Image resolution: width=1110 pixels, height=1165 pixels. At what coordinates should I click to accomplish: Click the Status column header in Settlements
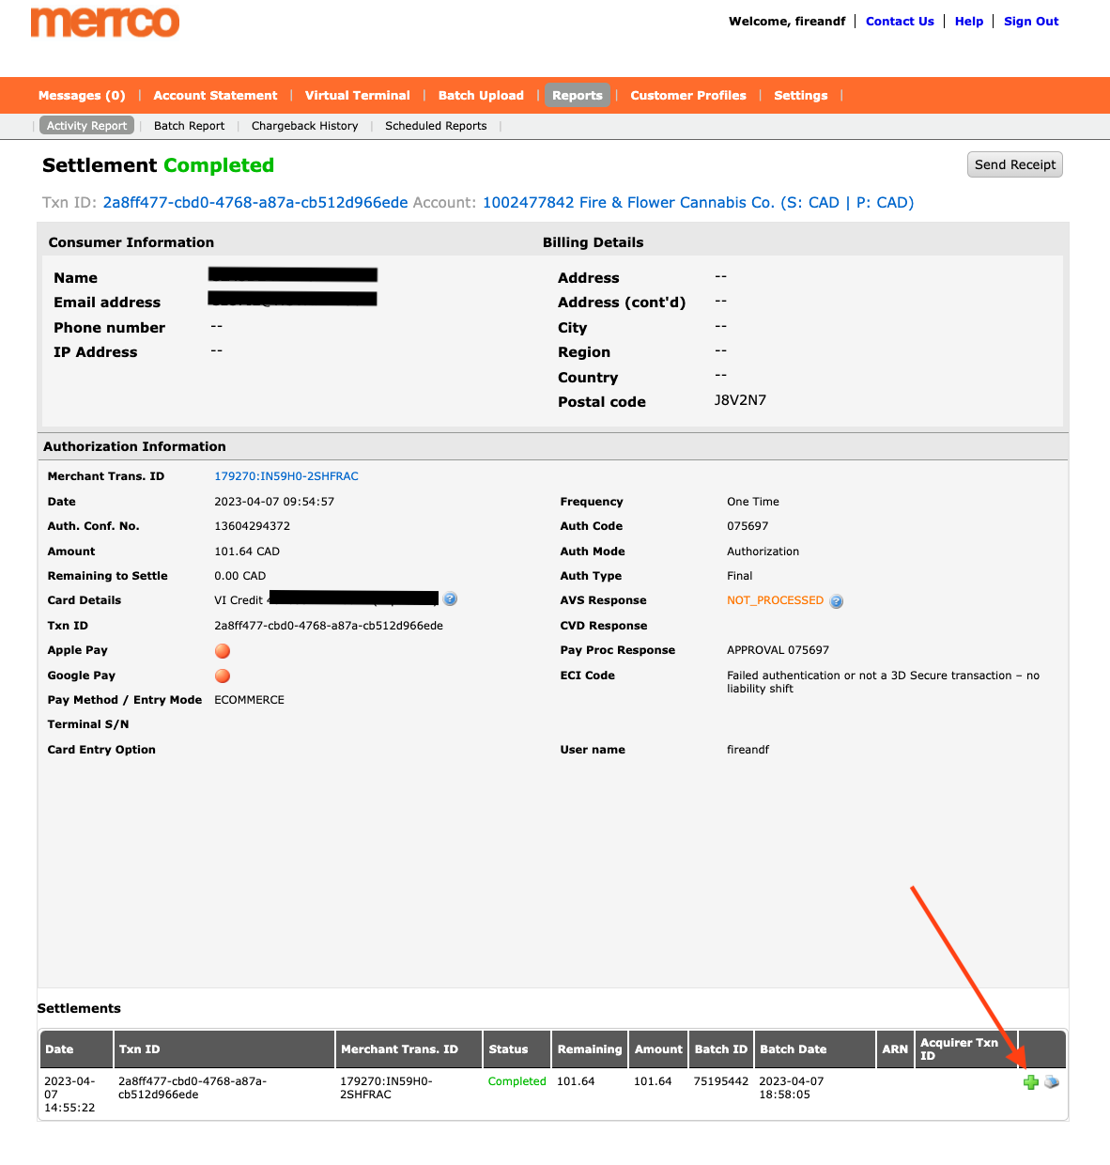click(x=508, y=1049)
